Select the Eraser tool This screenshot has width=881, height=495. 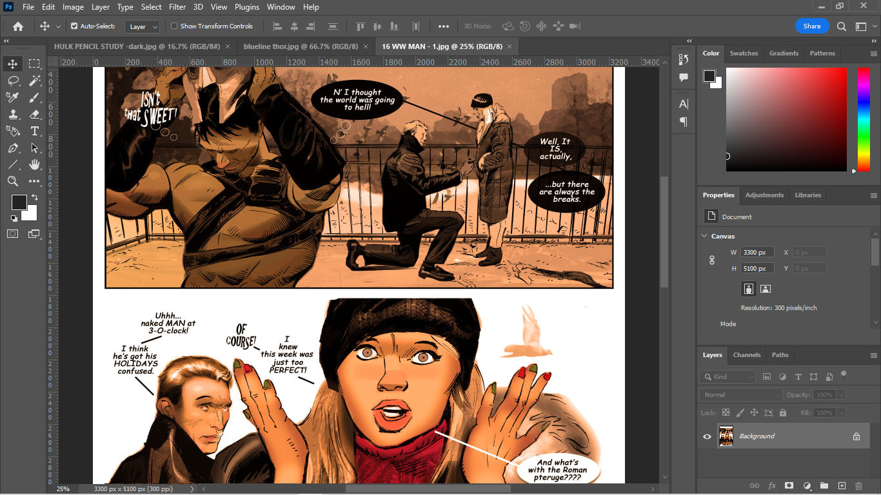(x=34, y=114)
